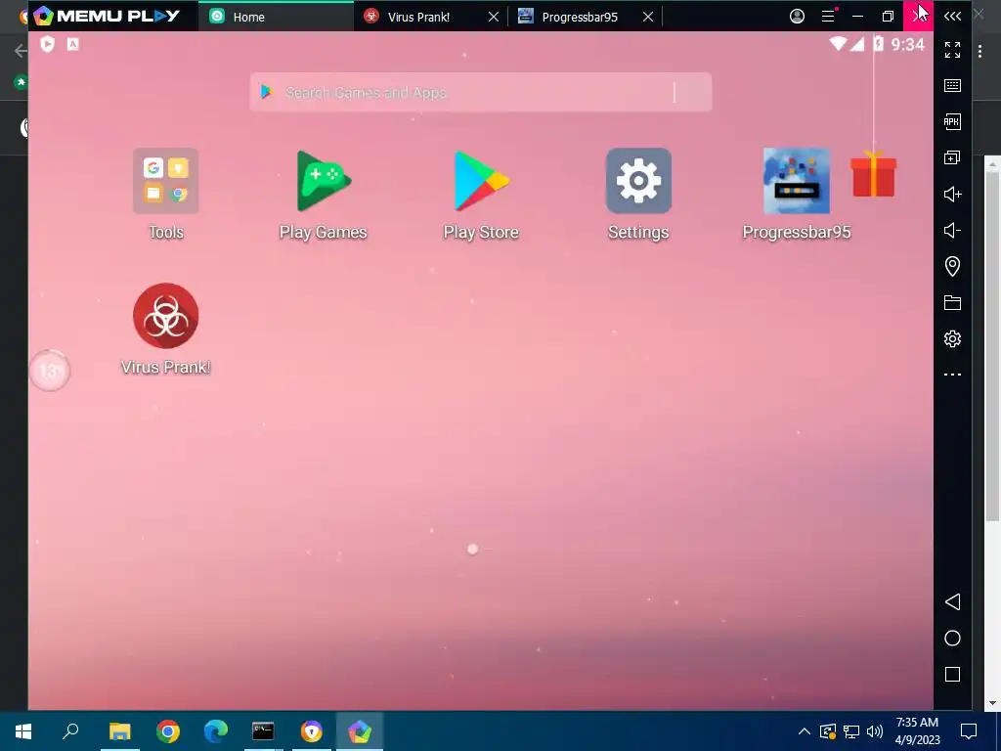Toggle MEmu fullscreen mode

[x=952, y=49]
